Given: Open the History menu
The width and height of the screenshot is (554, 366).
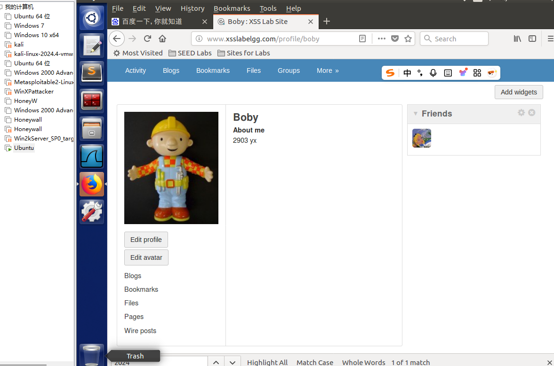Looking at the screenshot, I should pos(193,8).
